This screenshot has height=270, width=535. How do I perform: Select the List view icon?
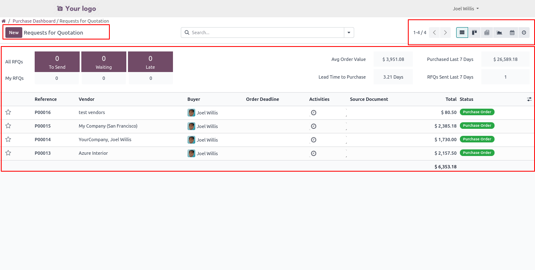[462, 33]
